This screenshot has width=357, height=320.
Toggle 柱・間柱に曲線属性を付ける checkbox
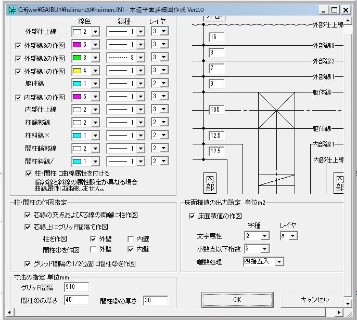click(29, 174)
